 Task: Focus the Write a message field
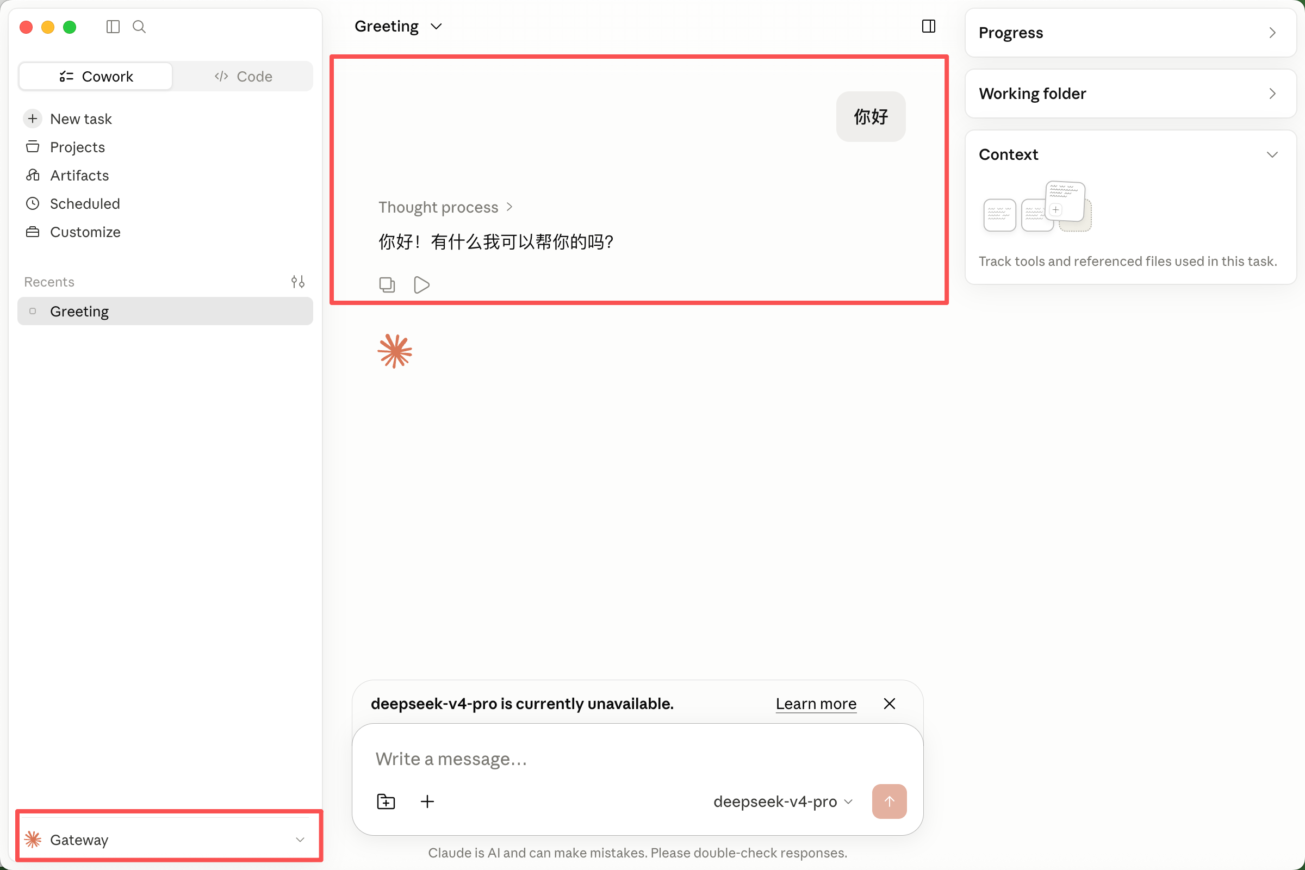click(x=637, y=758)
